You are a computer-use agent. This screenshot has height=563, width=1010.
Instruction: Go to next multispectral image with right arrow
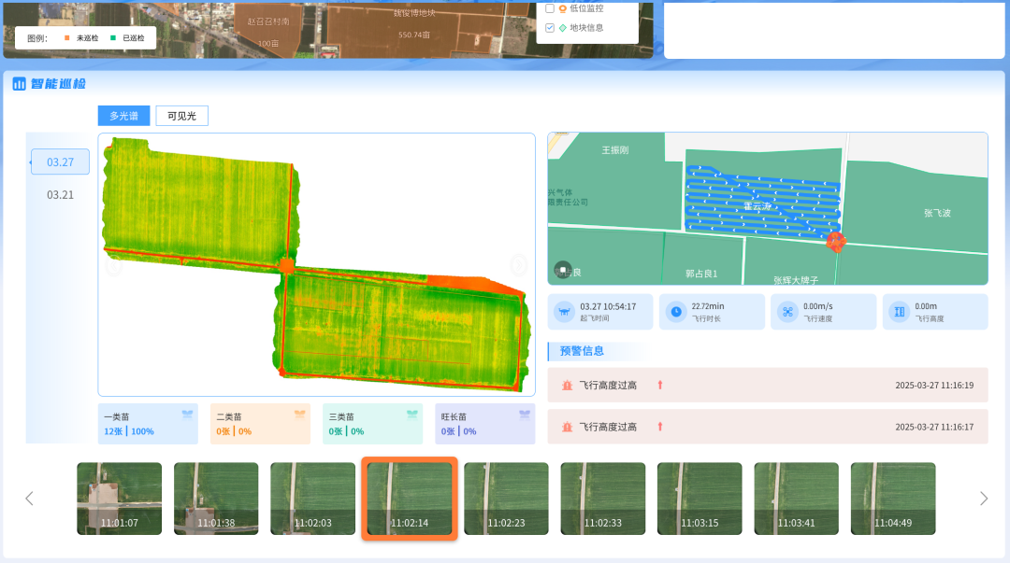tap(519, 265)
